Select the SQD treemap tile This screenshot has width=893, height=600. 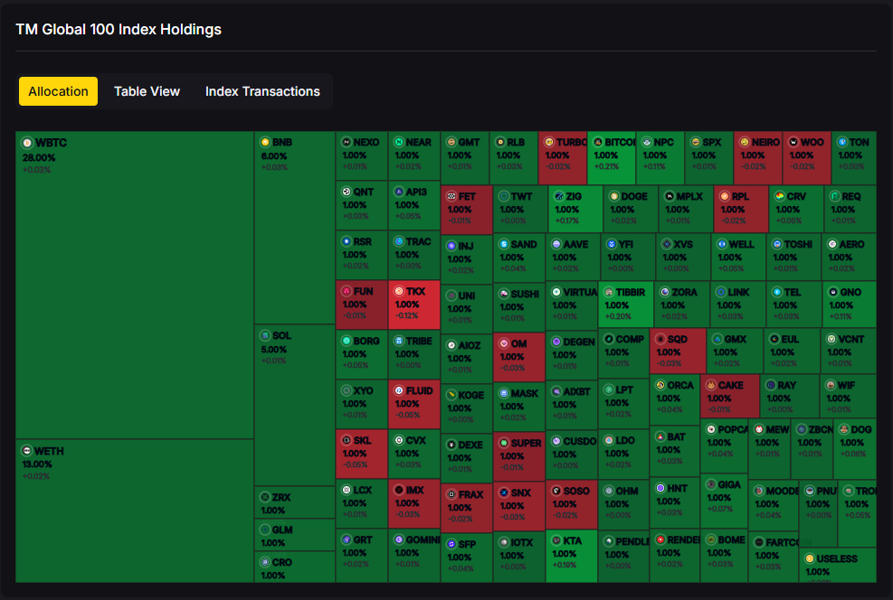[x=678, y=351]
